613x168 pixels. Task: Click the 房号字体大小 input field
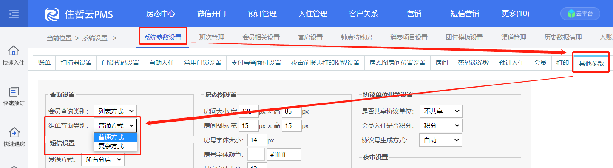(x=258, y=140)
